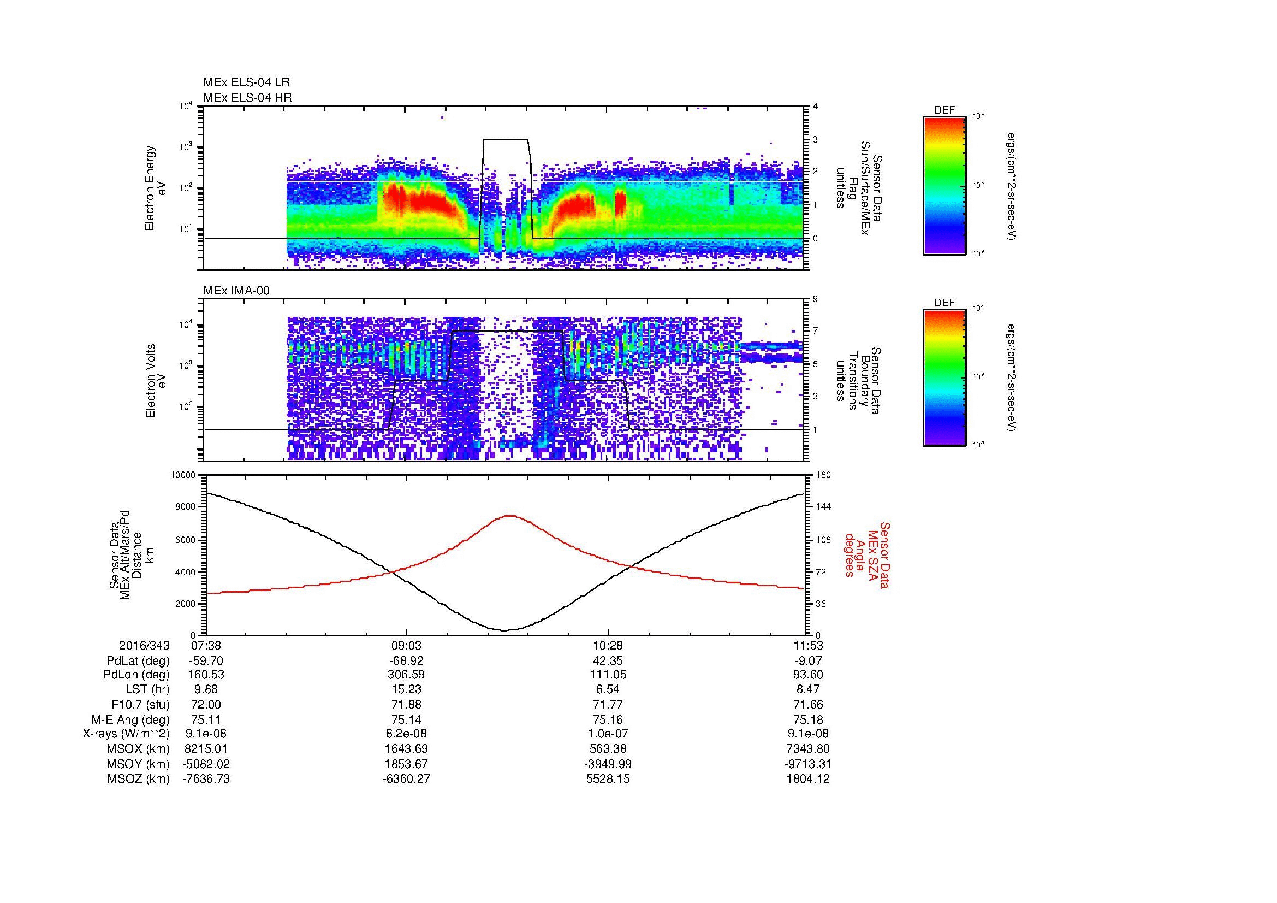The height and width of the screenshot is (903, 1277).
Task: Click the 'MEx Alt/Mars/Pd Distance km' axis label
Action: point(131,556)
